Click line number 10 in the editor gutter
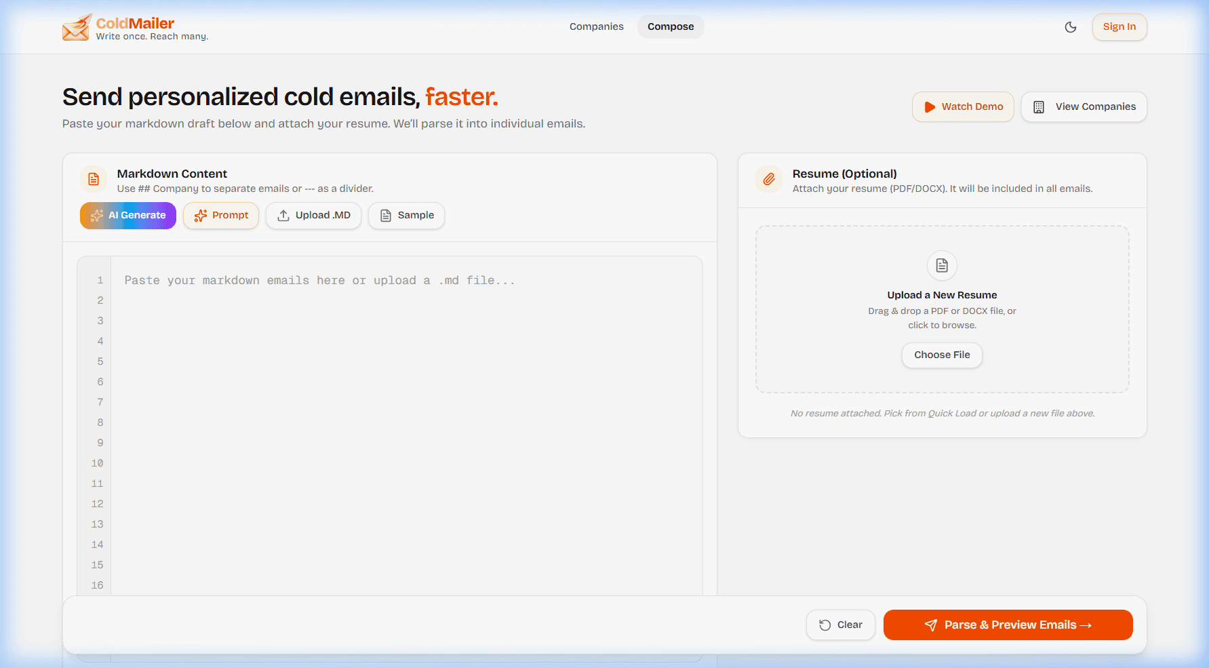 97,463
